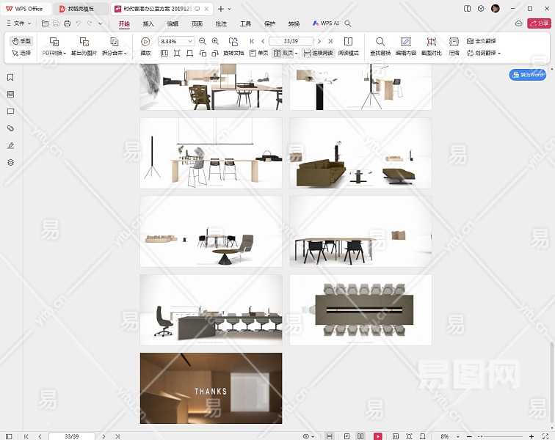The width and height of the screenshot is (555, 440).
Task: Switch to 单页 single page view
Action: [x=258, y=54]
